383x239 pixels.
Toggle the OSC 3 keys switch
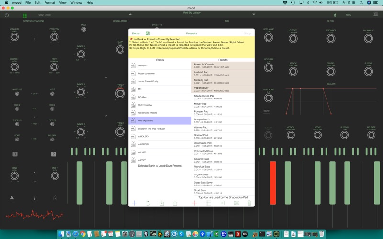coord(52,109)
